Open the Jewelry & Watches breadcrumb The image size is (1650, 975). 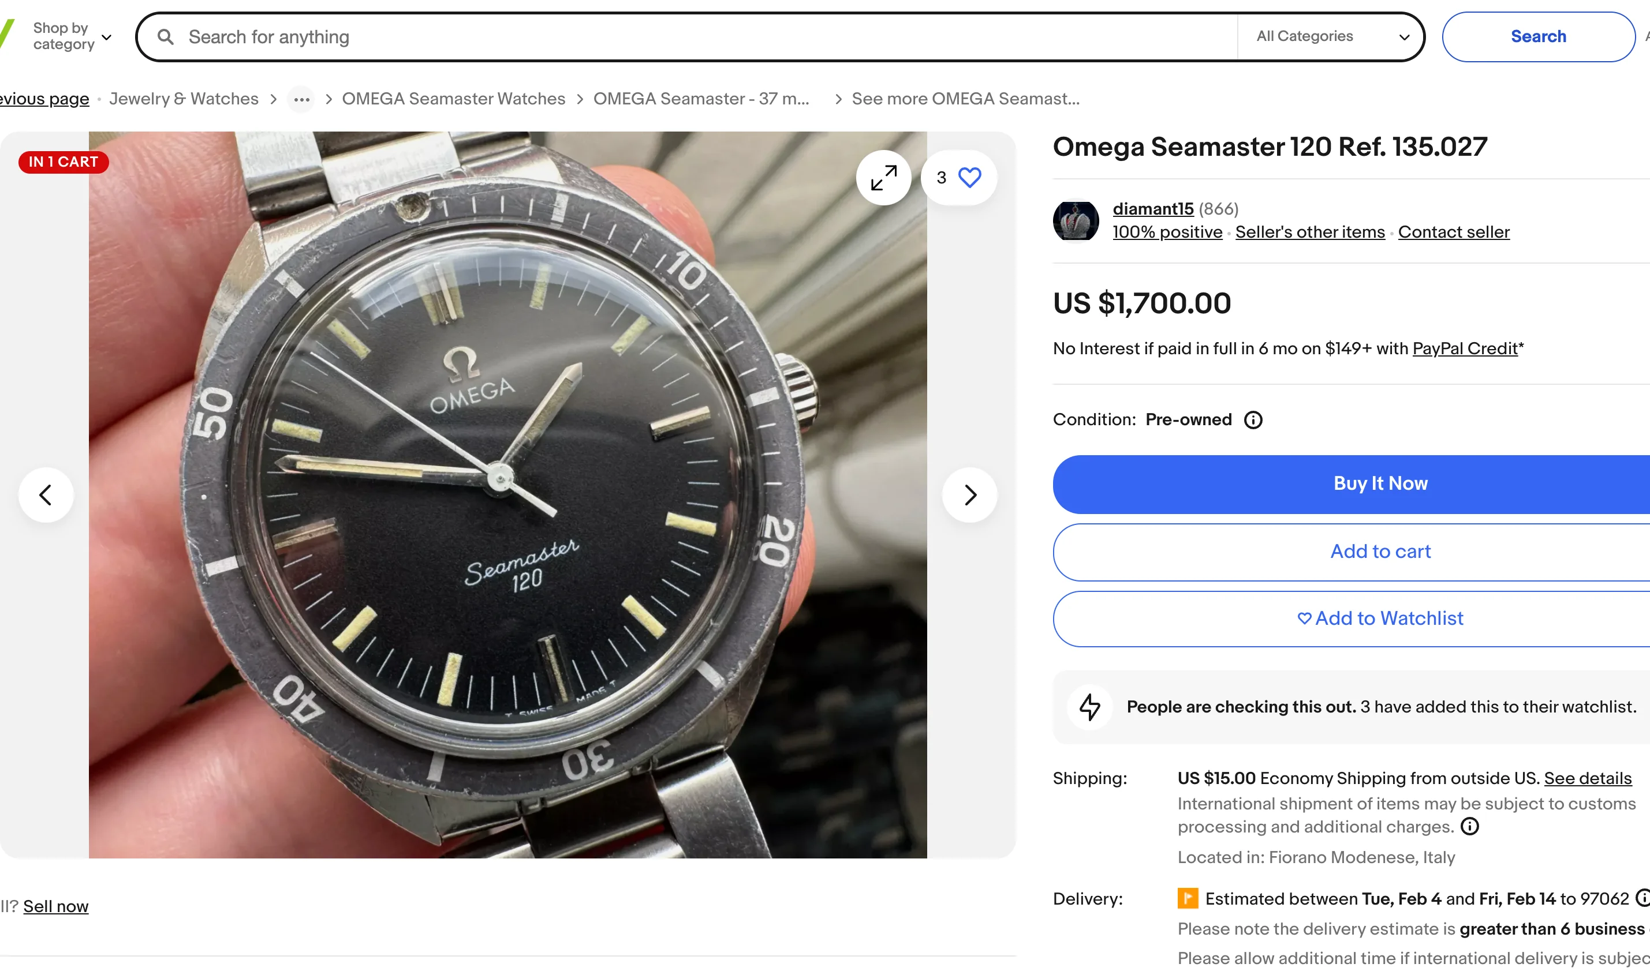[x=184, y=99]
